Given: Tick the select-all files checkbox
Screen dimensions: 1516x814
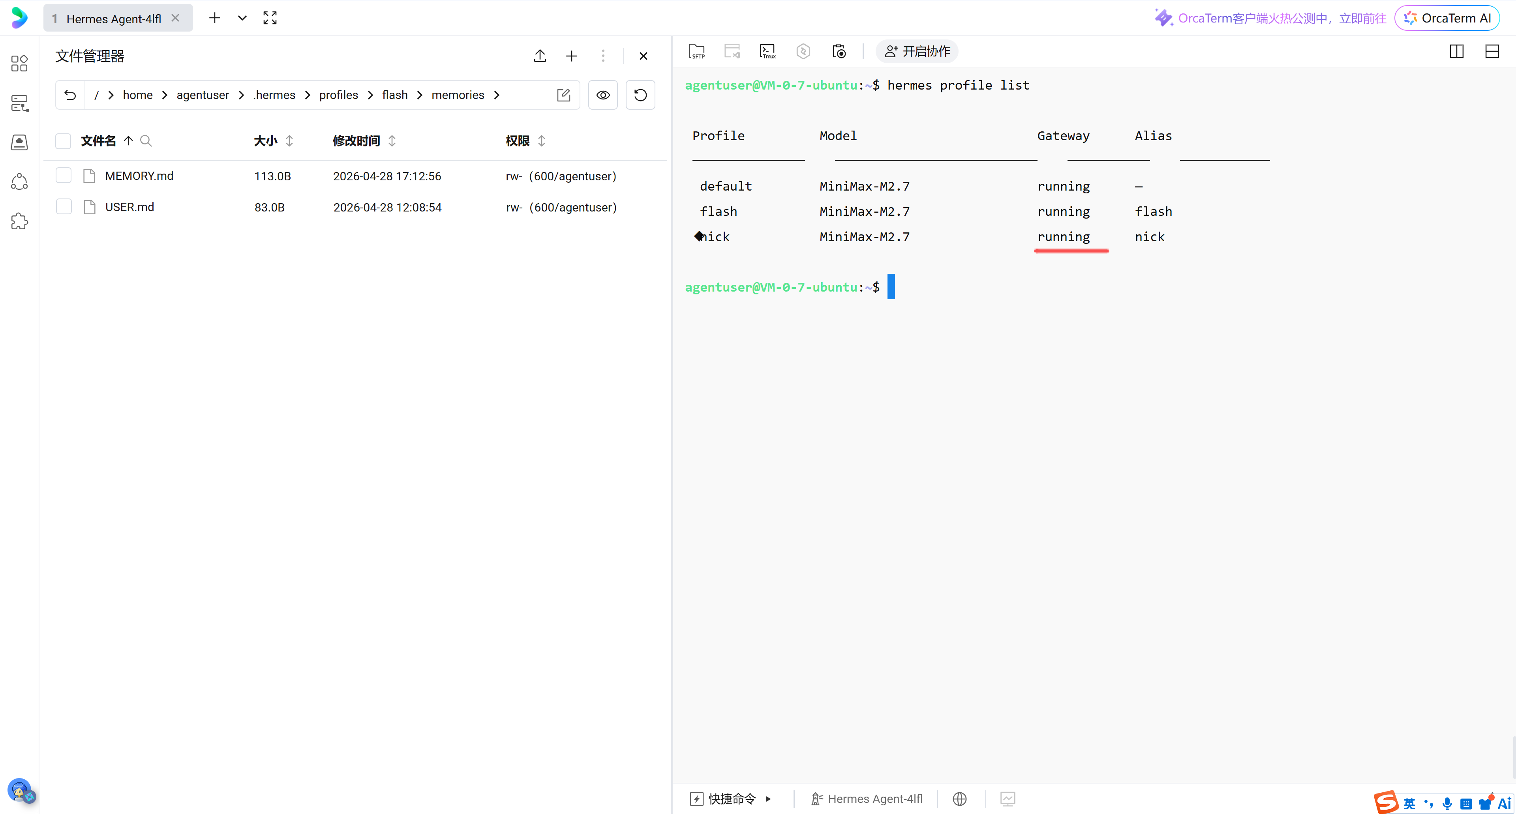Looking at the screenshot, I should [x=63, y=141].
